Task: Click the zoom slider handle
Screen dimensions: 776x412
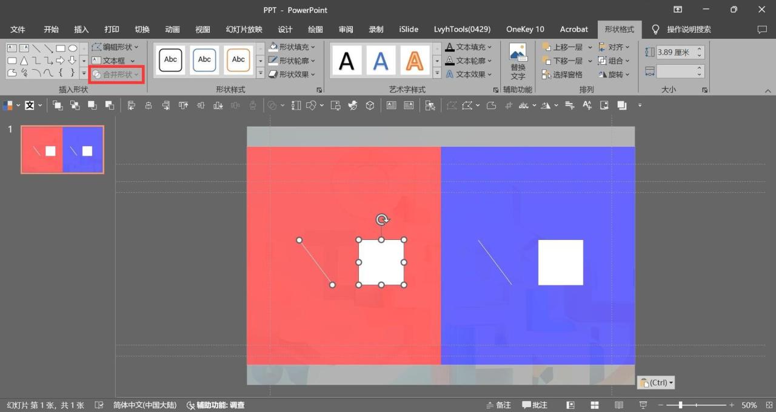Action: point(681,405)
